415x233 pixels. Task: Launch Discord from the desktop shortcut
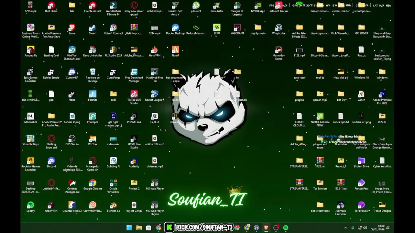pos(51,162)
